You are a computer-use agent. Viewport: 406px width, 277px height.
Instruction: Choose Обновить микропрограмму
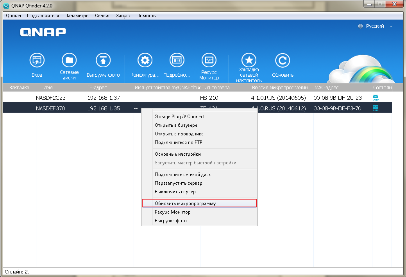199,203
